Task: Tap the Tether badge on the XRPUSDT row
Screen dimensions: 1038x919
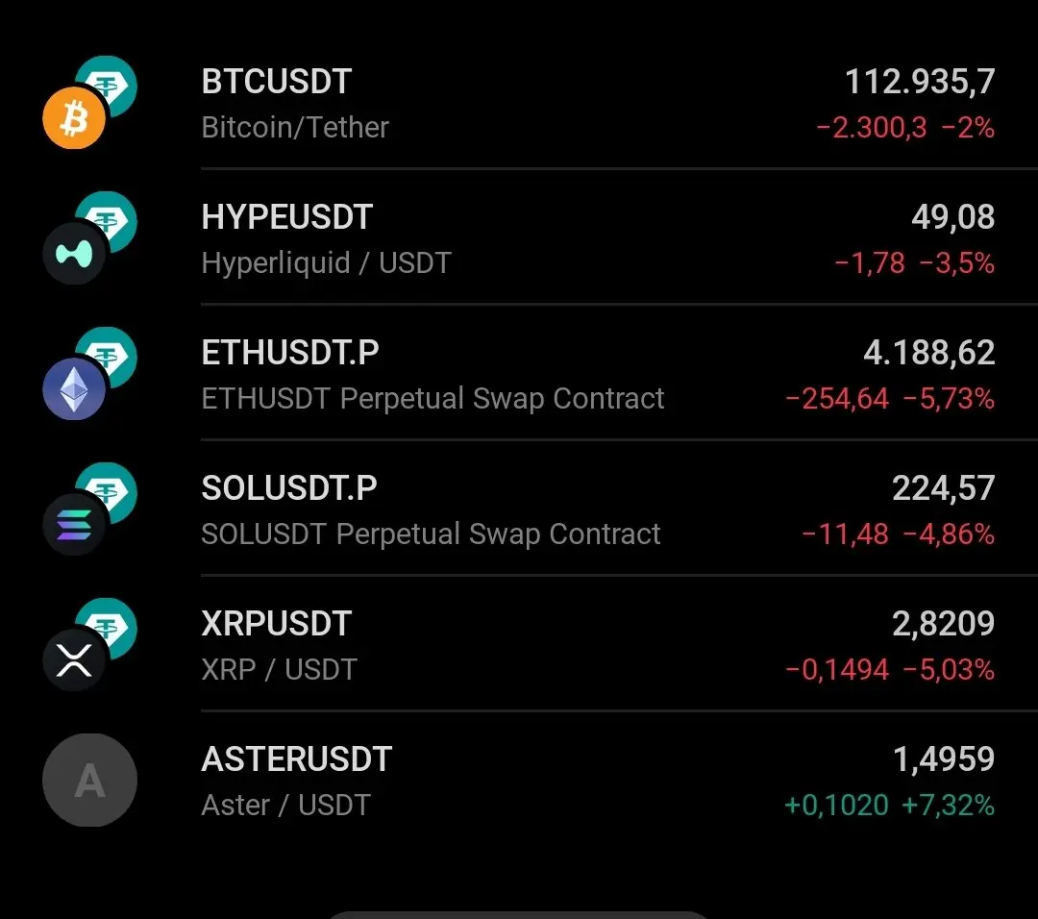Action: (x=108, y=627)
